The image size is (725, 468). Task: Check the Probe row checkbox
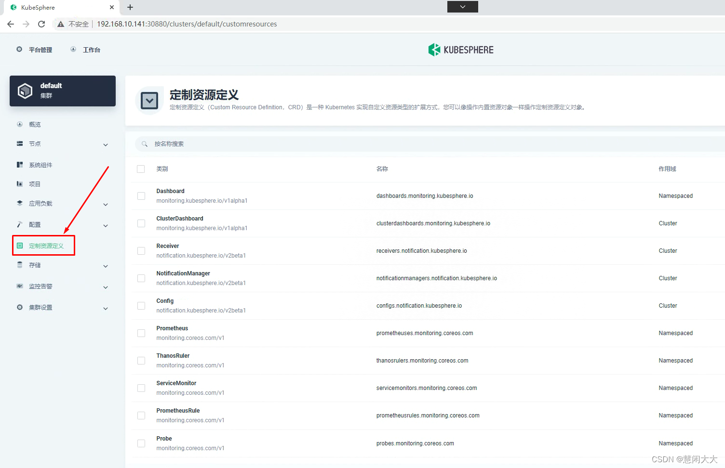point(141,443)
